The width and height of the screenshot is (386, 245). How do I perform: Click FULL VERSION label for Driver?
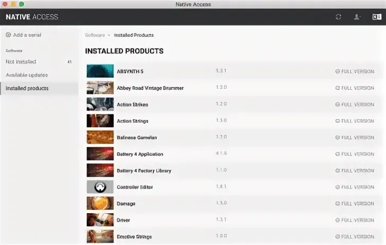coord(358,220)
